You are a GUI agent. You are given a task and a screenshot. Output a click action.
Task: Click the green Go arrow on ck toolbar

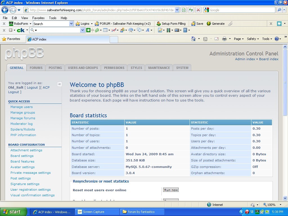point(88,30)
